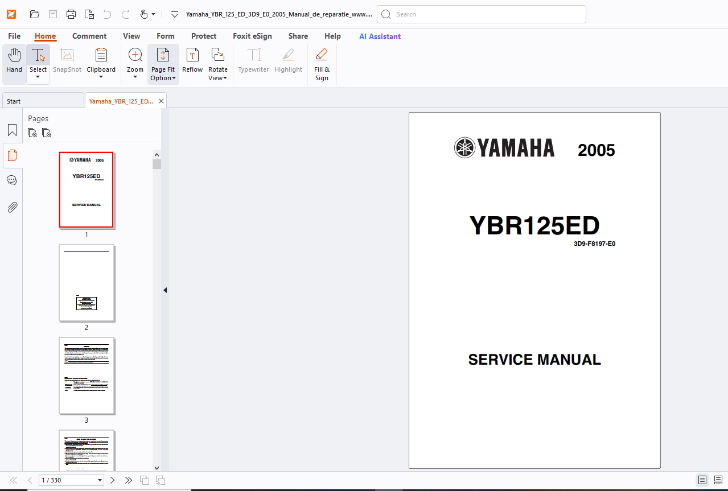Click thumbnail scrollbar up arrow
Viewport: 728px width, 491px height.
[x=157, y=154]
